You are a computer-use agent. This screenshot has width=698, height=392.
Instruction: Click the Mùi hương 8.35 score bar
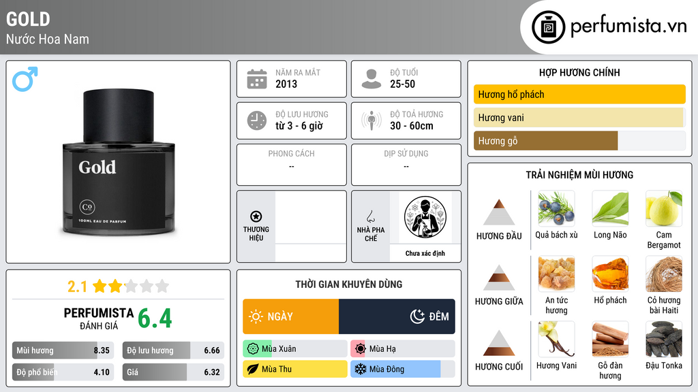click(x=63, y=350)
